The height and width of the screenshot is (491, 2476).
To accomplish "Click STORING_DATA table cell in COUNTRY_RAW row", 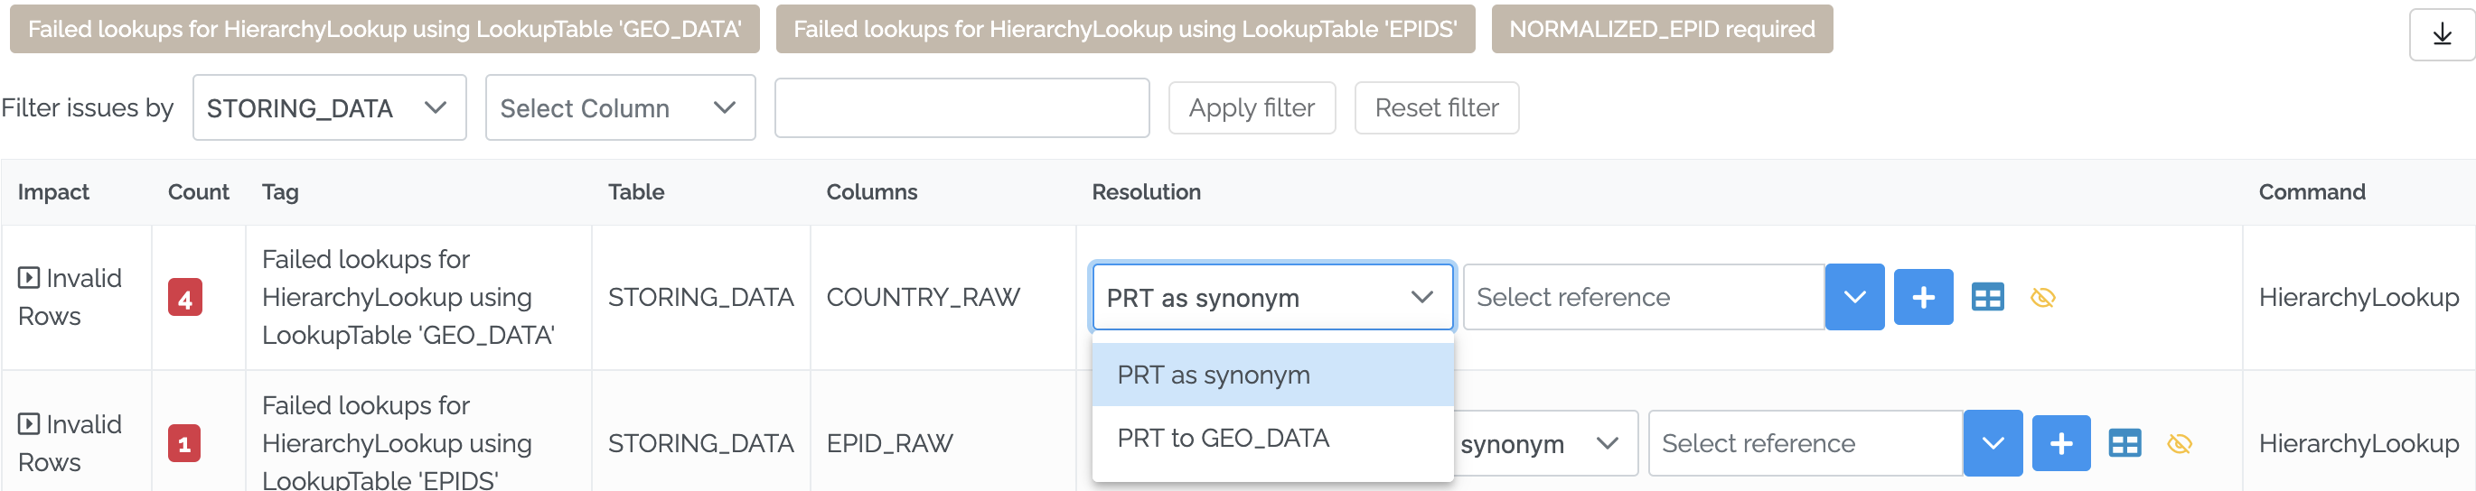I will click(x=700, y=297).
